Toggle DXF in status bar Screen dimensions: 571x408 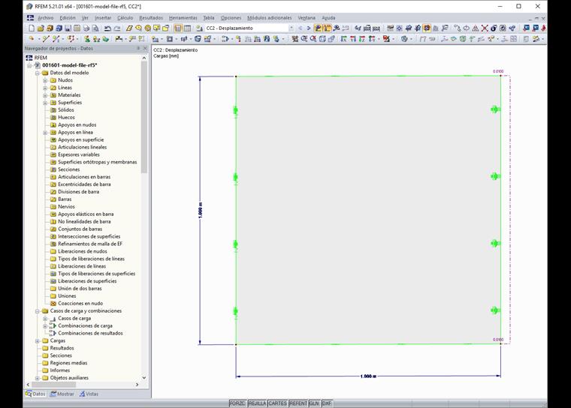click(327, 403)
